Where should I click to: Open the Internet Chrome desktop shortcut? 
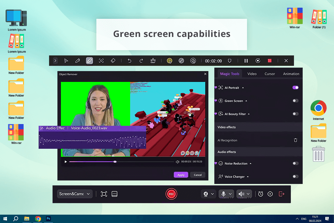(x=318, y=110)
